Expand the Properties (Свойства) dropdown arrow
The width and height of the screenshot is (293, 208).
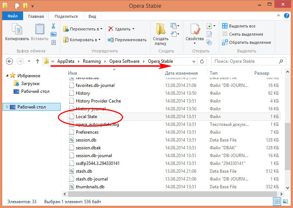(x=194, y=43)
